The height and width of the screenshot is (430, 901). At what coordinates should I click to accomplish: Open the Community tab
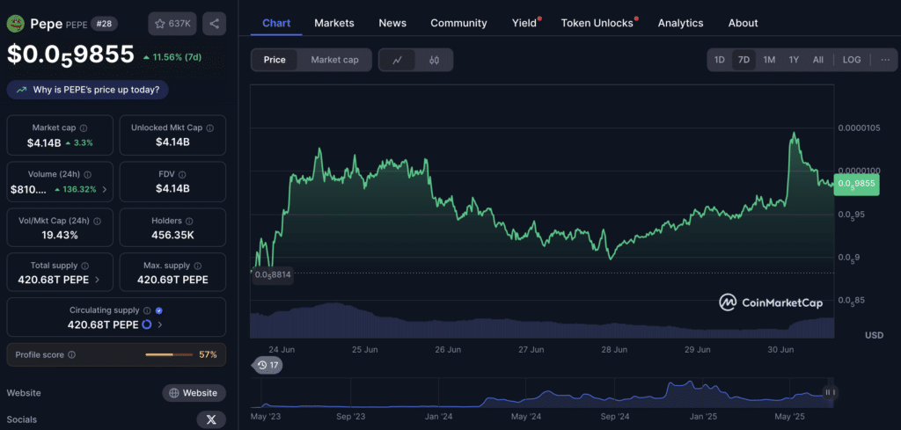458,23
